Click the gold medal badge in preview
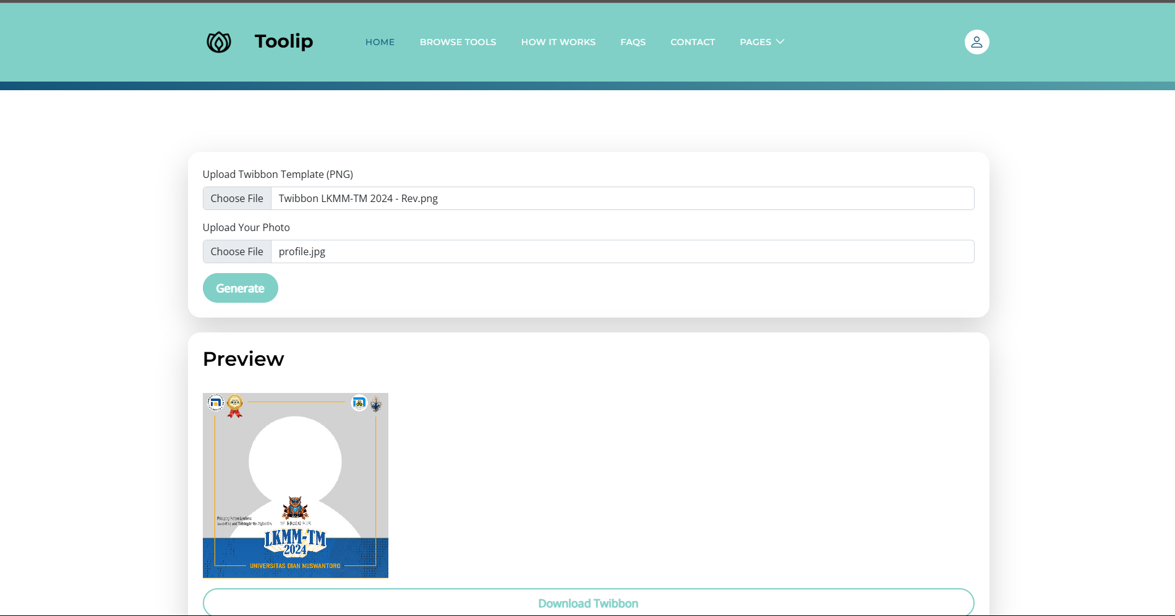 (x=235, y=405)
